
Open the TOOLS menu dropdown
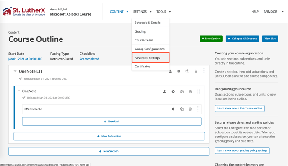click(163, 12)
